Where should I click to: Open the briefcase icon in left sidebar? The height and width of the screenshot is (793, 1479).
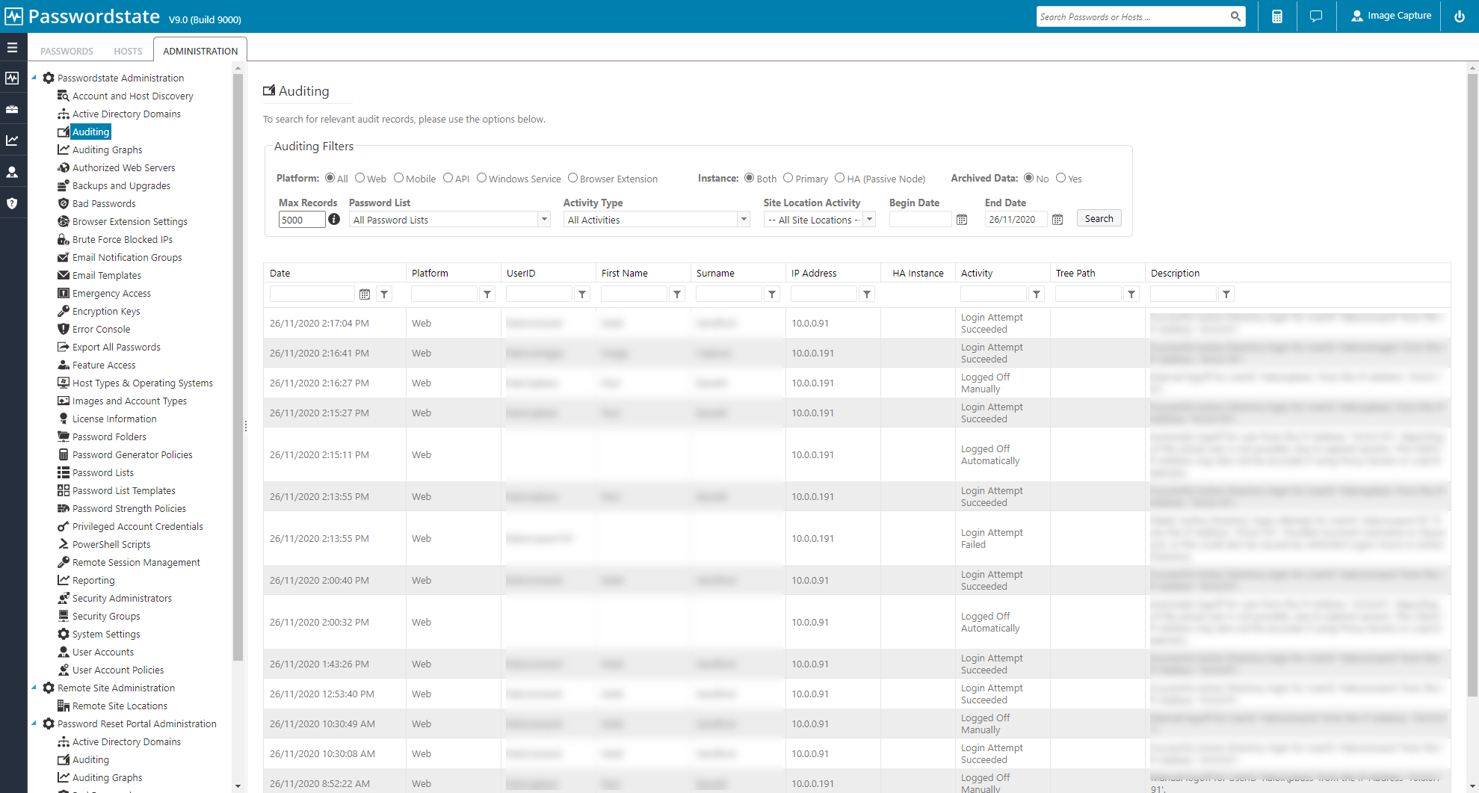[12, 109]
